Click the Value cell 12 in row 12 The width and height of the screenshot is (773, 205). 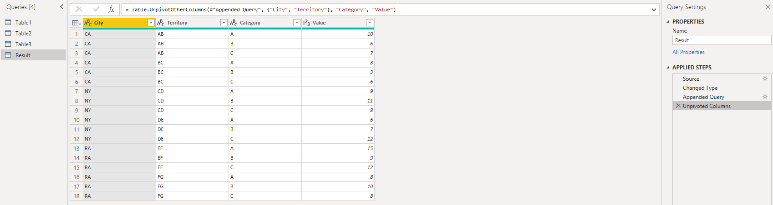pos(338,139)
